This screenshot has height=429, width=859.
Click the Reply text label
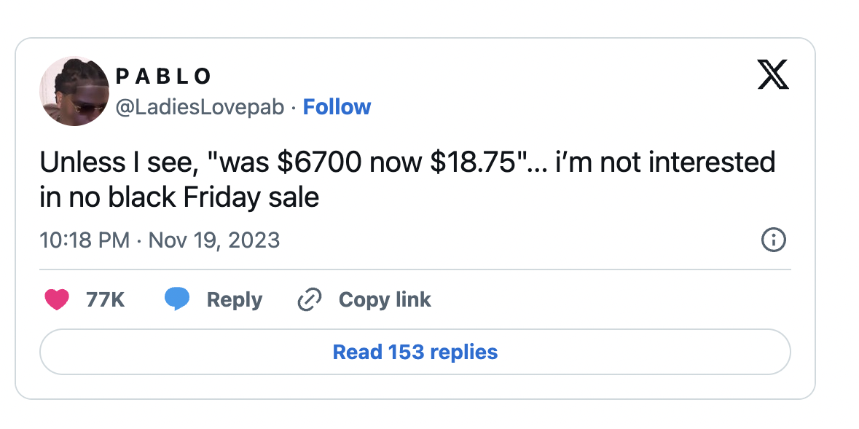tap(234, 299)
